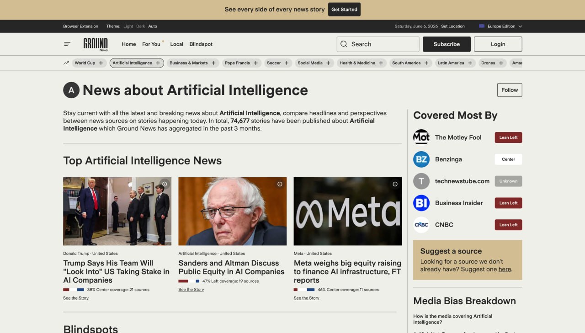This screenshot has width=585, height=333.
Task: Add Drones topic plus icon
Action: [x=501, y=63]
